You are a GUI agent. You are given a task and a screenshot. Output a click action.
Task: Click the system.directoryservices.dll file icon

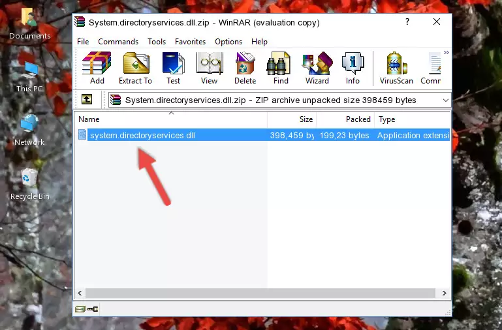[x=82, y=134]
